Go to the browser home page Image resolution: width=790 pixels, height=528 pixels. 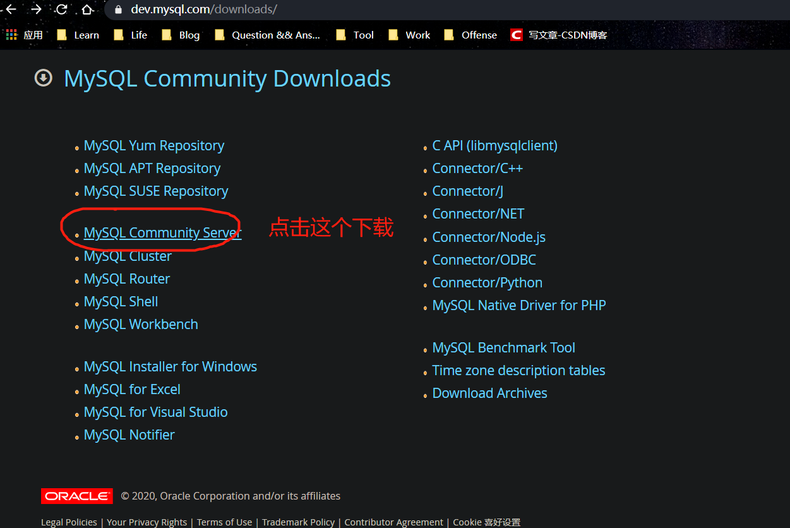point(87,9)
